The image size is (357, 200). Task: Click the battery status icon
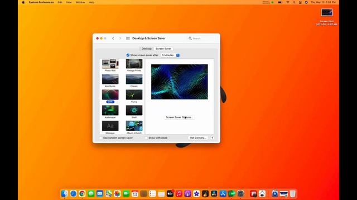280,2
